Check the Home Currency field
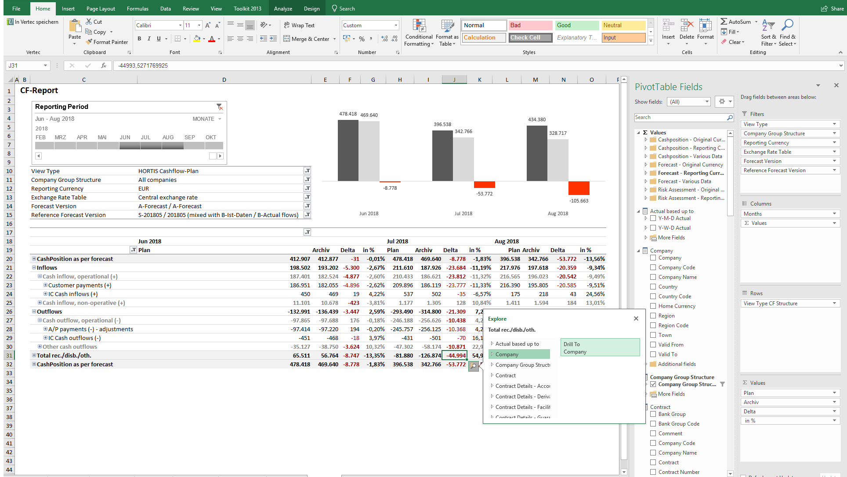Viewport: 847px width, 477px height. point(653,306)
